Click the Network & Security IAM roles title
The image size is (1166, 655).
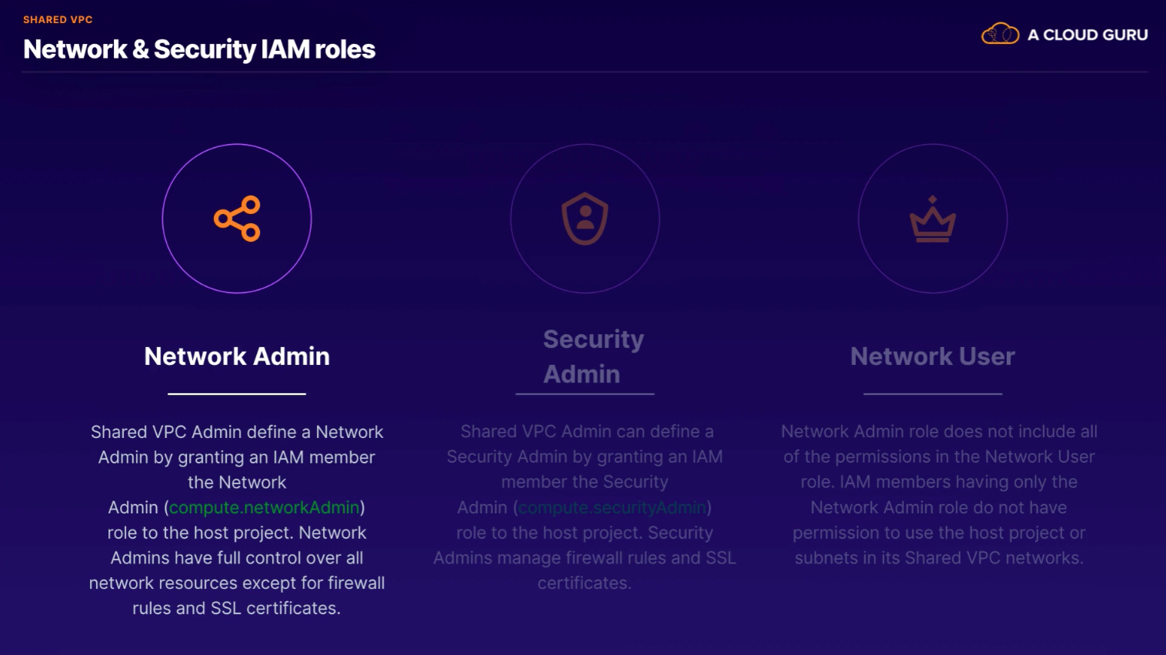tap(199, 49)
